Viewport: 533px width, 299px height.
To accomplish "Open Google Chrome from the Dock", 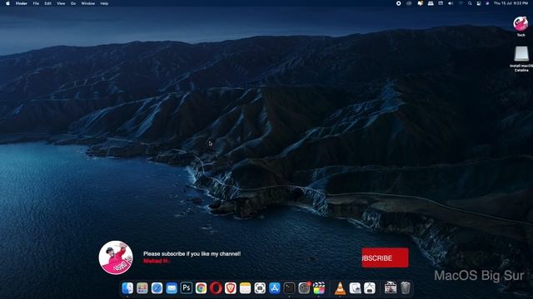I will 201,288.
